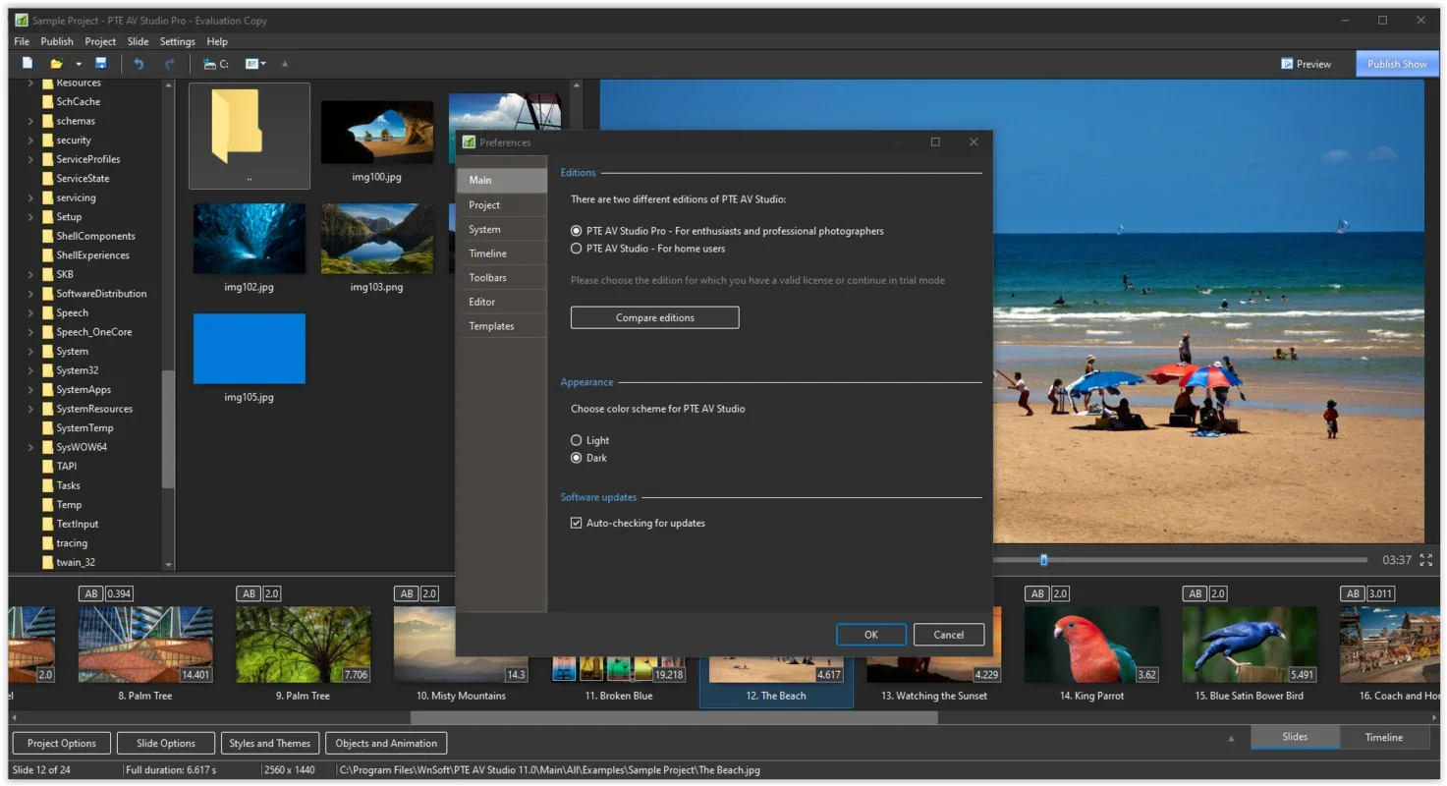1447x786 pixels.
Task: Select PTE AV Studio Pro edition radio button
Action: pyautogui.click(x=577, y=231)
